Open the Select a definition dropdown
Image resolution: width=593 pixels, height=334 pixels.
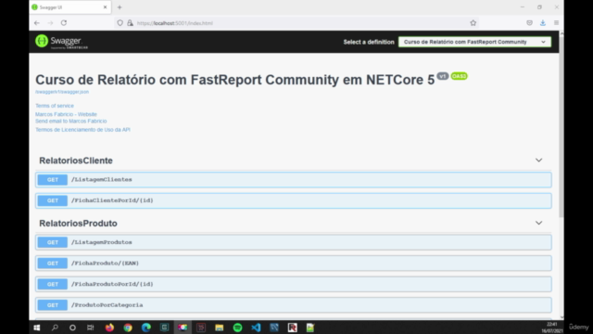(474, 42)
